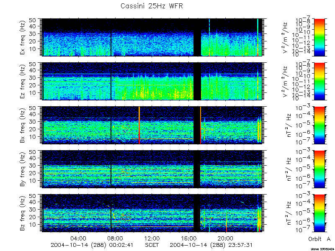The width and height of the screenshot is (335, 251).
Task: Click the black data gap in the Ex panel
Action: pyautogui.click(x=197, y=37)
